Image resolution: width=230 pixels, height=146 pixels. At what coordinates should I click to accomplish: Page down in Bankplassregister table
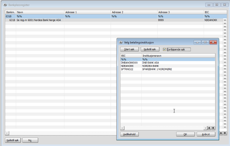click(x=225, y=133)
